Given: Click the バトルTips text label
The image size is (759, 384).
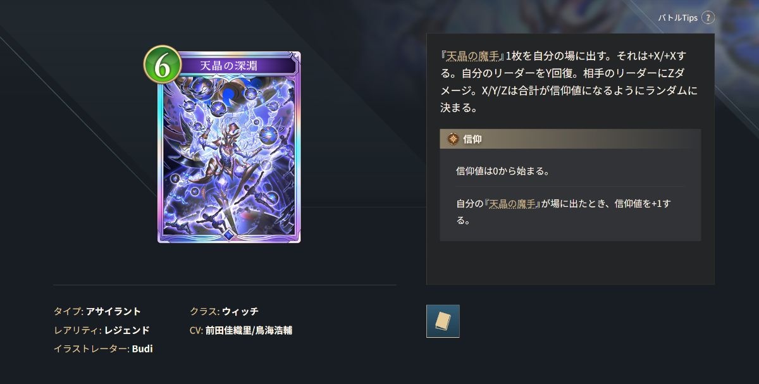Looking at the screenshot, I should pos(677,18).
